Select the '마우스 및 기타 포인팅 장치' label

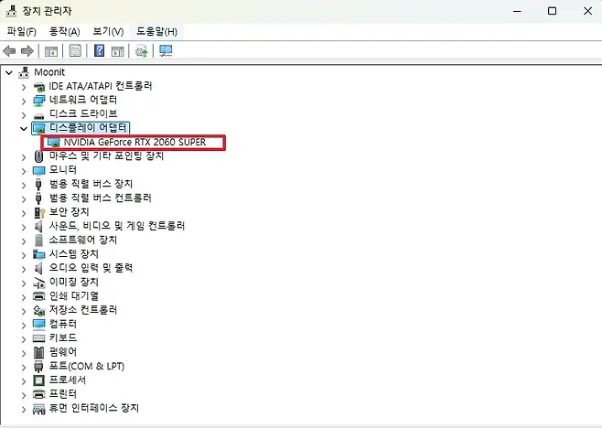pyautogui.click(x=106, y=155)
